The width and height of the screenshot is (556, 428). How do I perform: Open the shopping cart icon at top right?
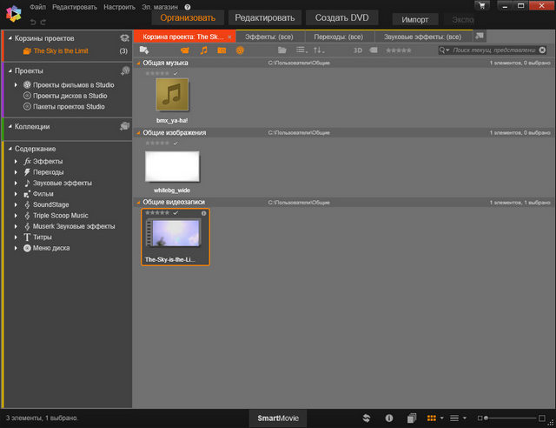(481, 6)
